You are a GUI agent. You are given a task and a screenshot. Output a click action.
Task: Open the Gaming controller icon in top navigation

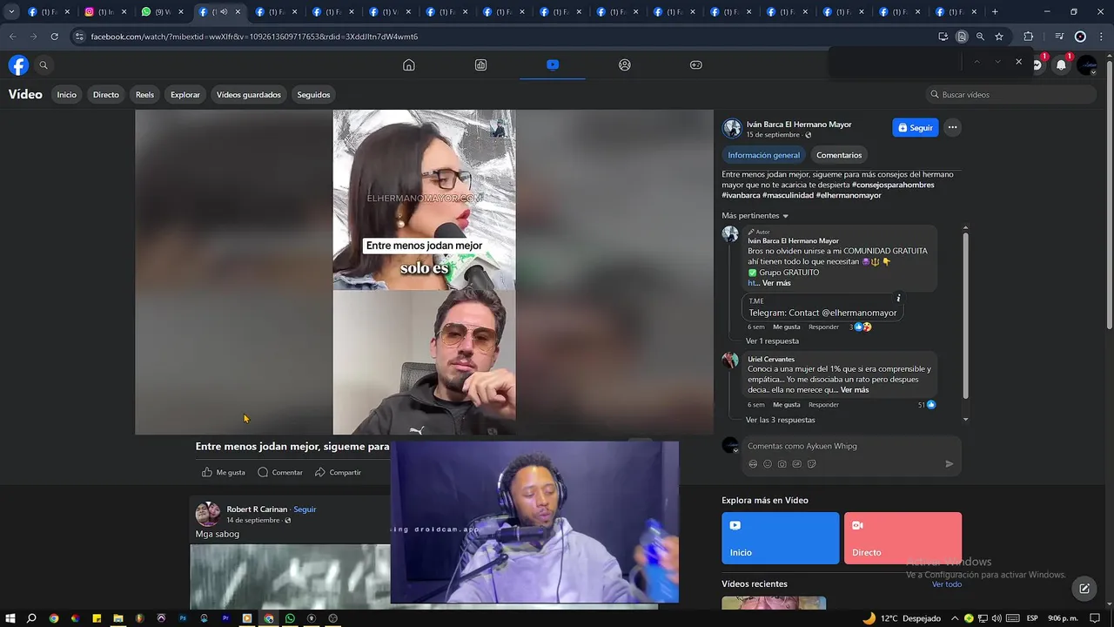pyautogui.click(x=696, y=65)
